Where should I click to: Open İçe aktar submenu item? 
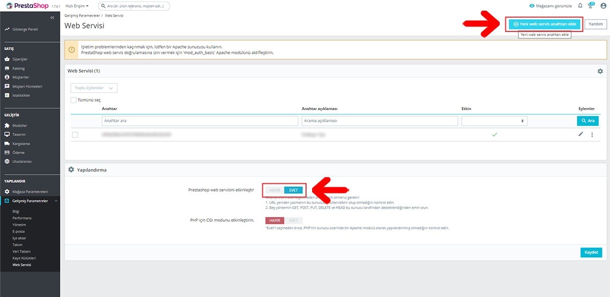click(x=19, y=238)
